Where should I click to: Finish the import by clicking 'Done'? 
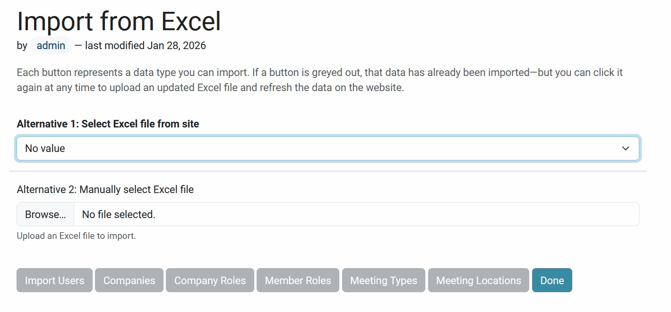[x=552, y=280]
